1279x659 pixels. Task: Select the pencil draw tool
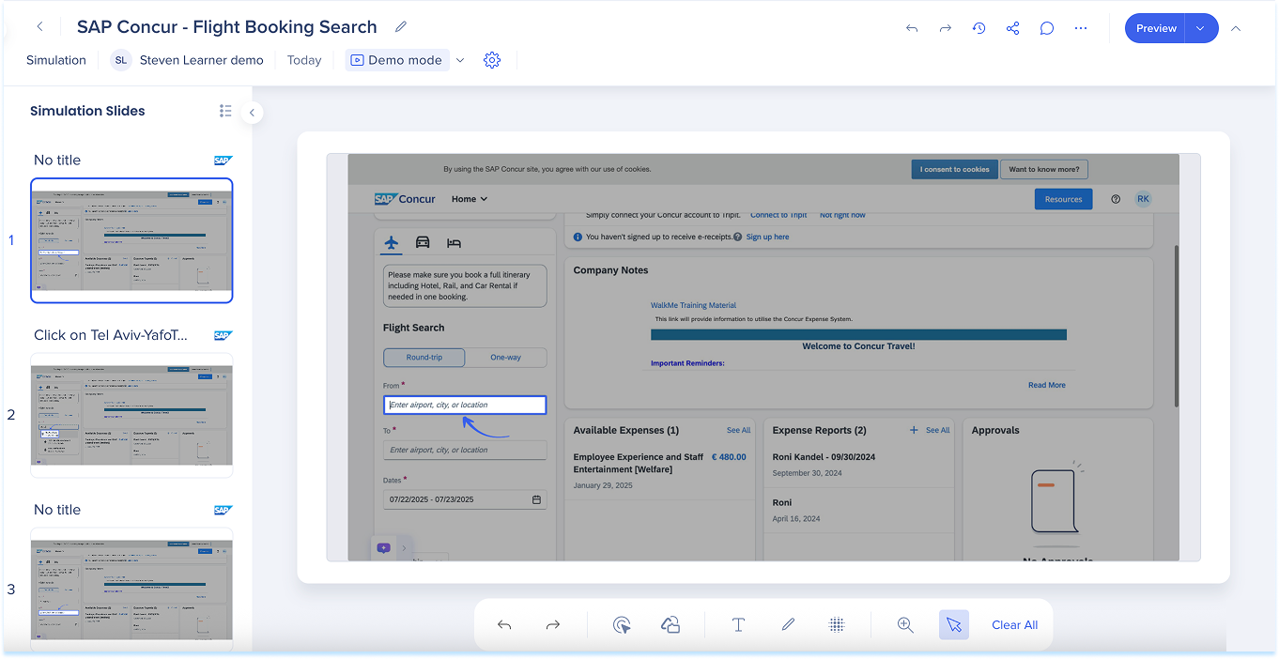point(788,624)
